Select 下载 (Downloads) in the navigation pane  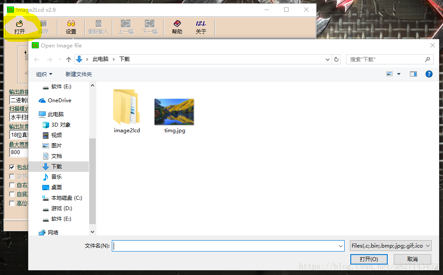pos(58,167)
